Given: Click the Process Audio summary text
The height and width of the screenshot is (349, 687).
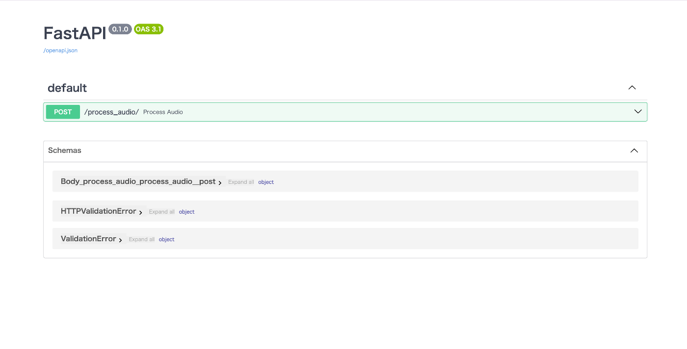Looking at the screenshot, I should pos(163,112).
